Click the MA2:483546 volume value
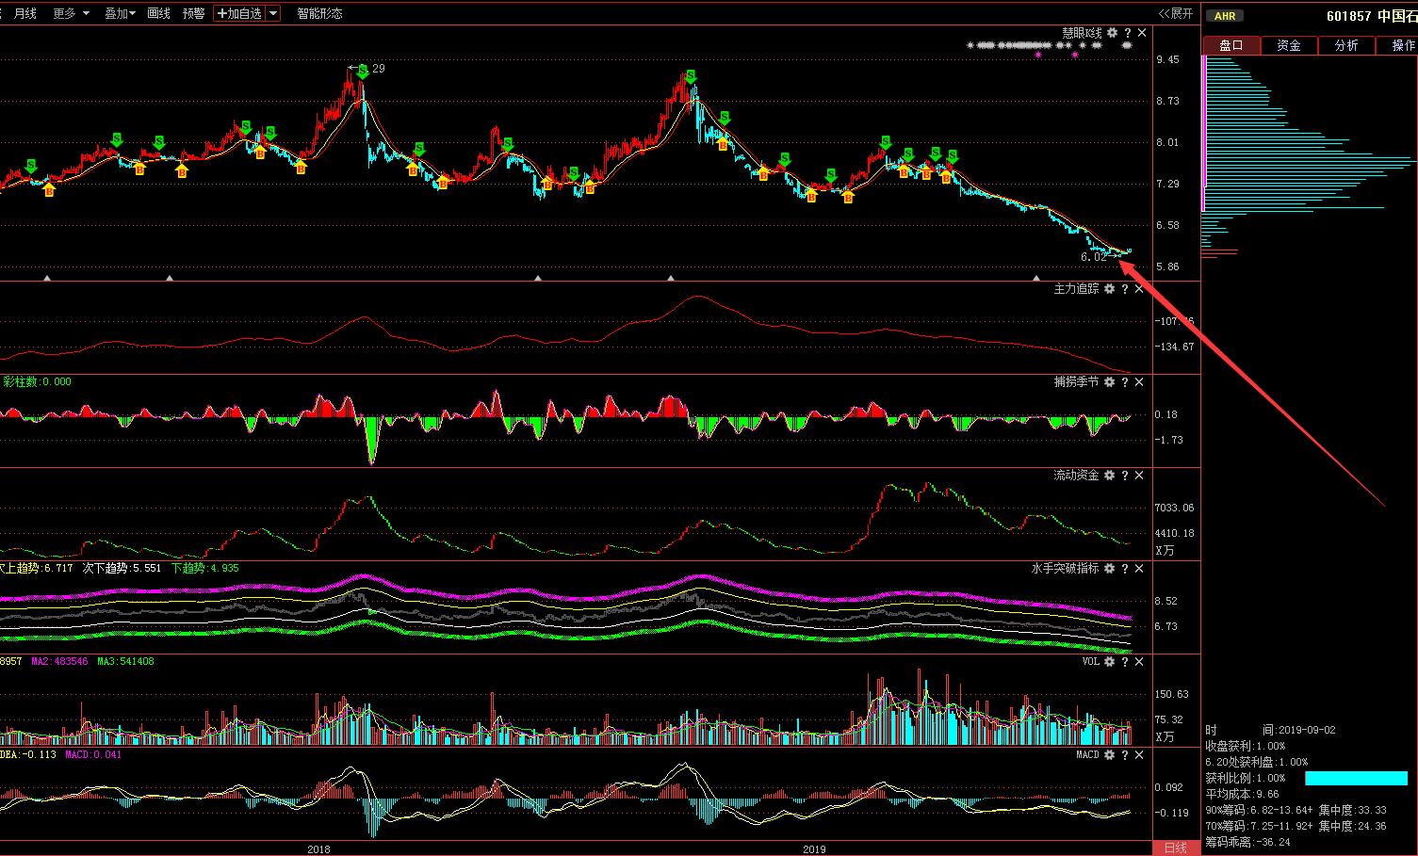1418x856 pixels. tap(59, 661)
